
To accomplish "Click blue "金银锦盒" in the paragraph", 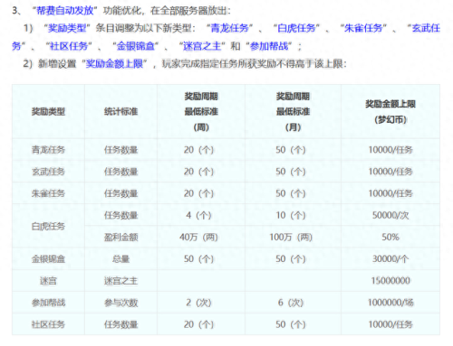I will (136, 46).
